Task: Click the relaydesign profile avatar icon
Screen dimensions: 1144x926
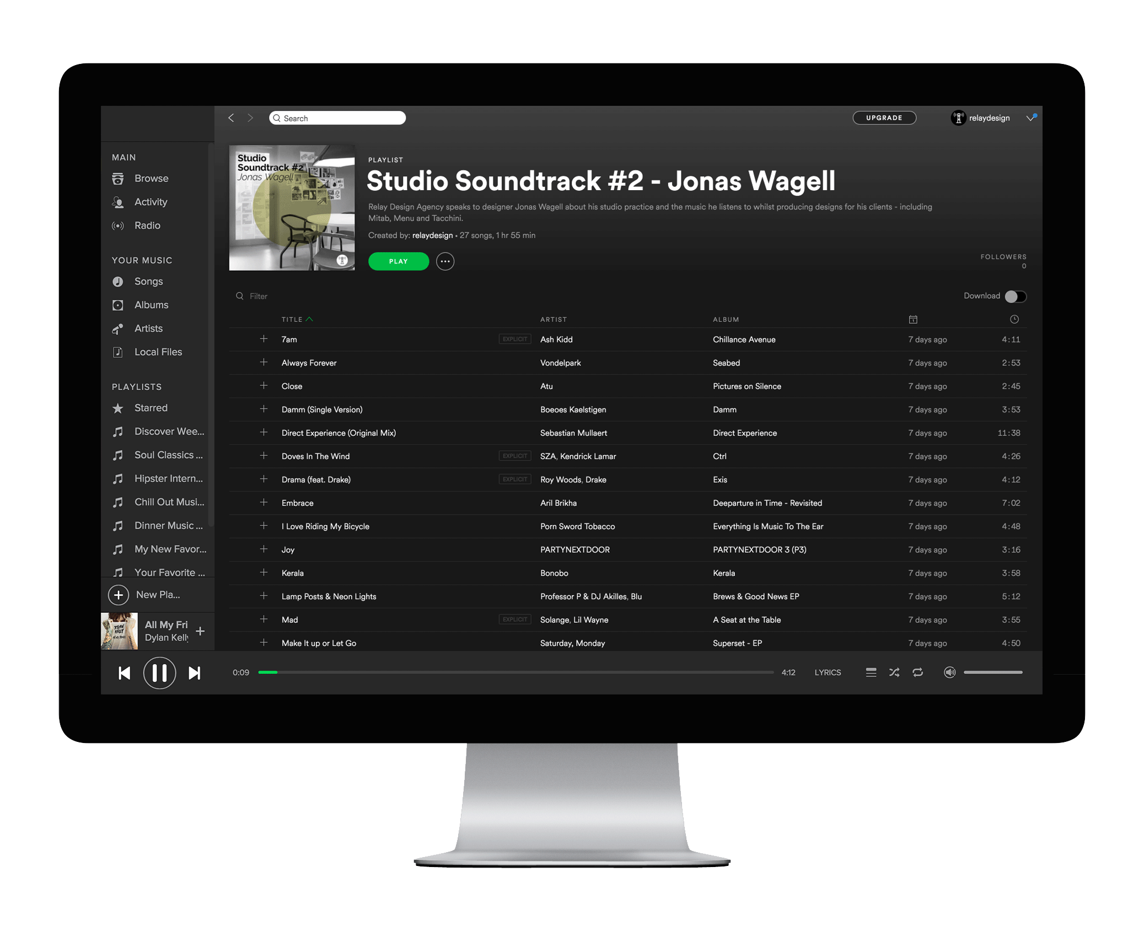Action: tap(958, 118)
